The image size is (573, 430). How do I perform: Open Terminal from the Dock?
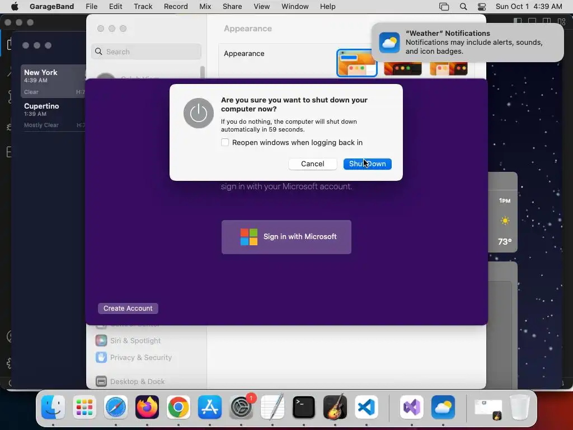pyautogui.click(x=304, y=407)
